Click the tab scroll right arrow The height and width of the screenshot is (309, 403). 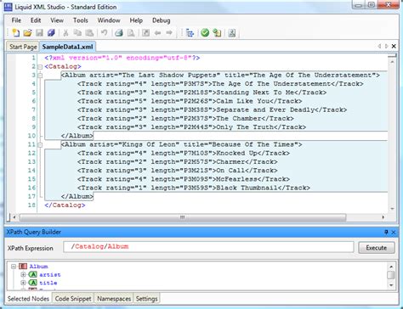tap(386, 46)
